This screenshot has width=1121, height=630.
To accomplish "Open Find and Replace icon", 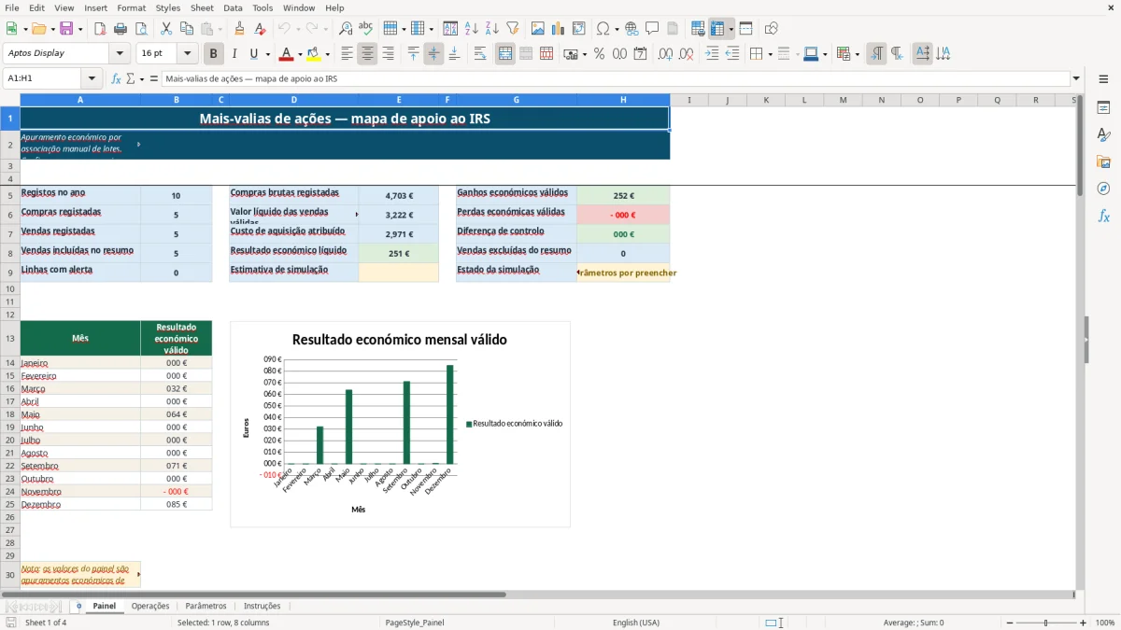I will [346, 29].
